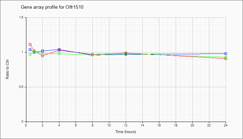Viewport: 243px width, 139px height.
Task: Click the 20 tick label on time axis
Action: [192, 125]
